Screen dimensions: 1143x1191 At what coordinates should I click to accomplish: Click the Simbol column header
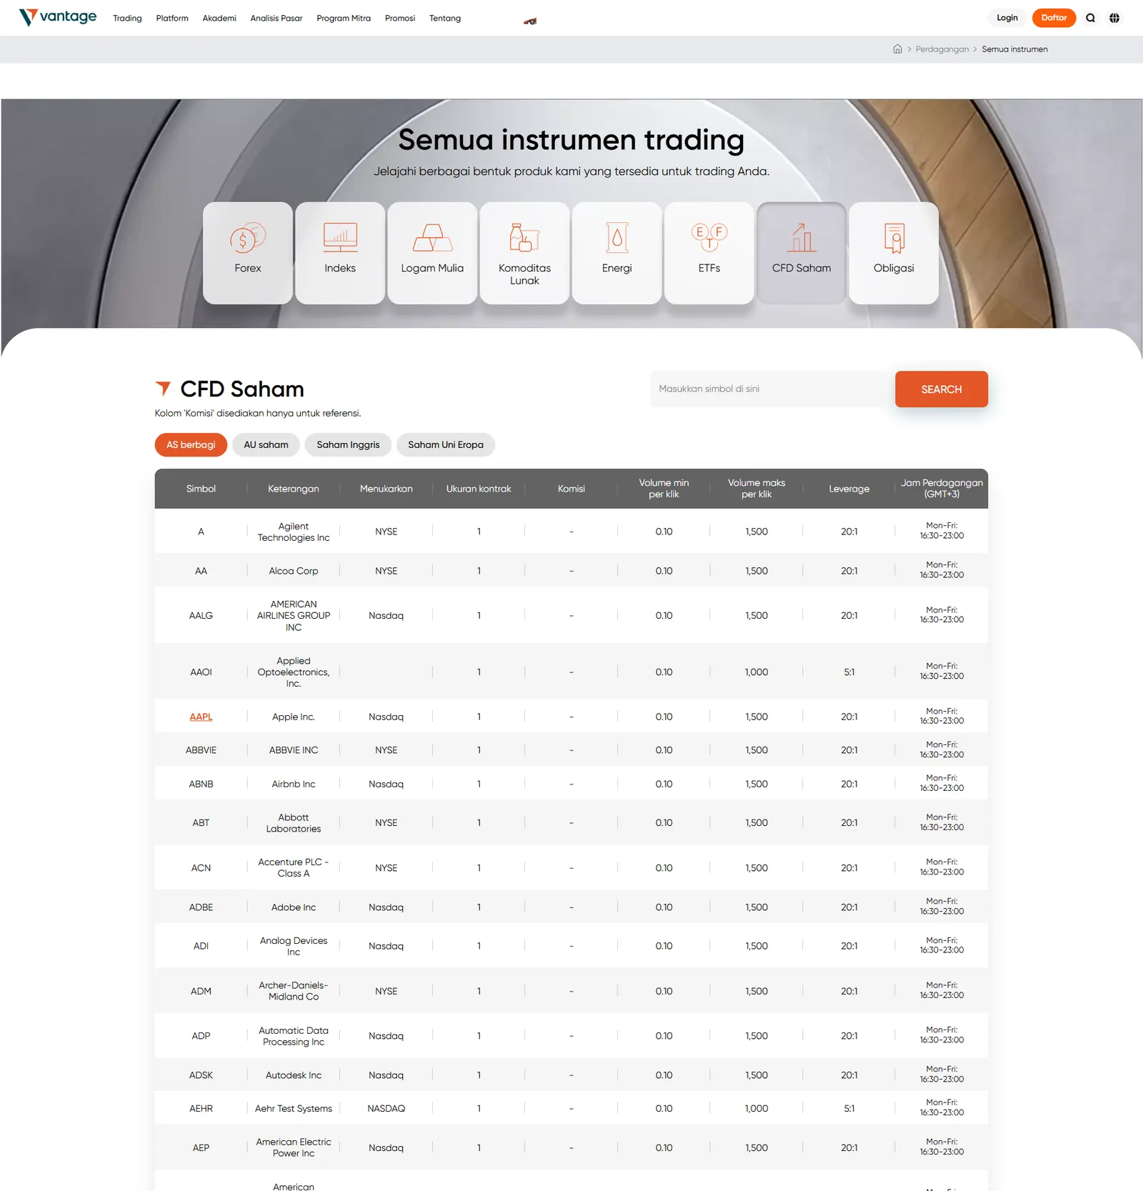201,489
